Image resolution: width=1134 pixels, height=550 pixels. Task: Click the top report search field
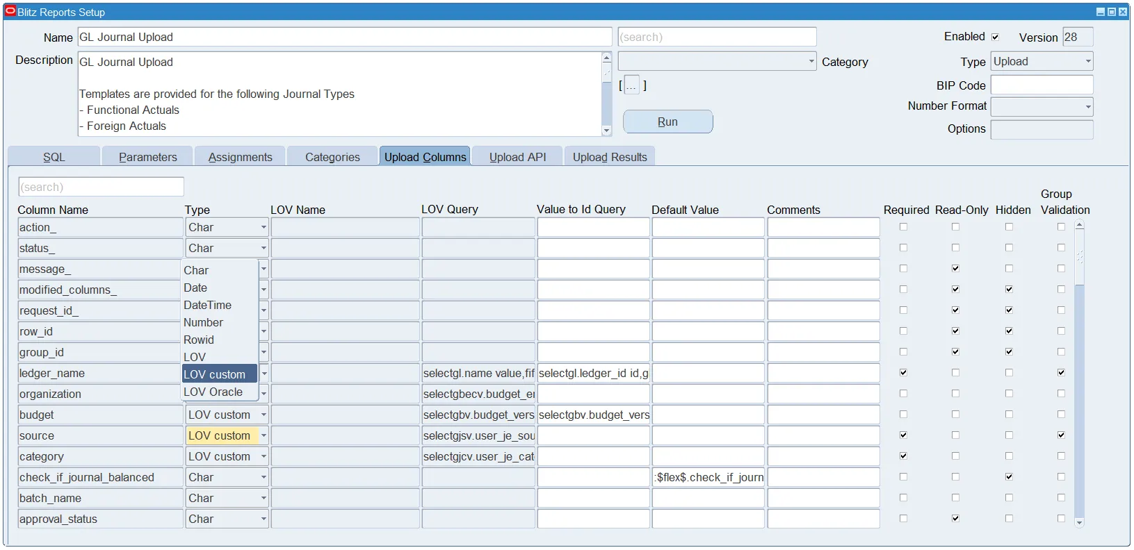click(x=717, y=37)
